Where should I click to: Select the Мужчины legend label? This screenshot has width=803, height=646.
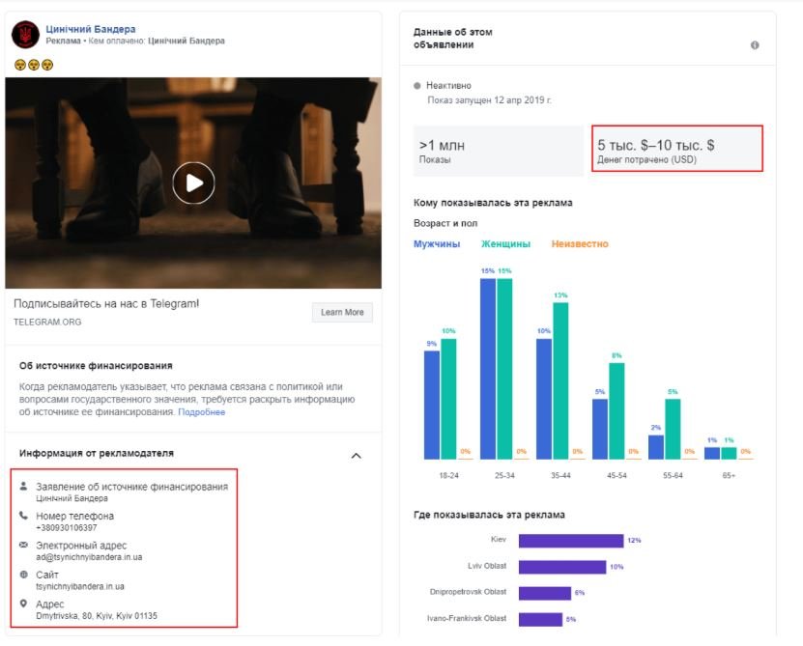tap(437, 244)
